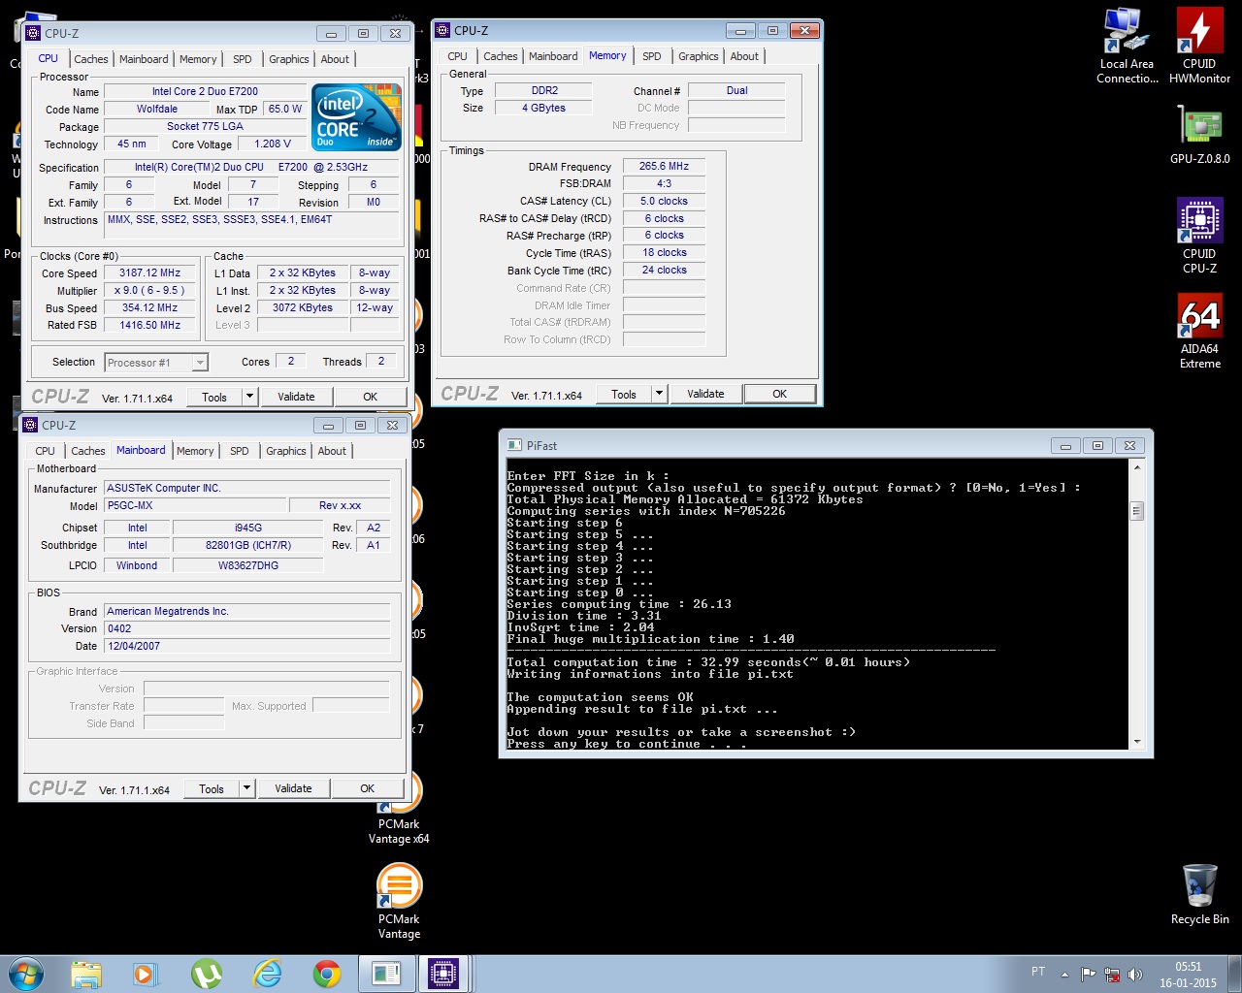Launch Google Chrome from the taskbar

pos(326,974)
